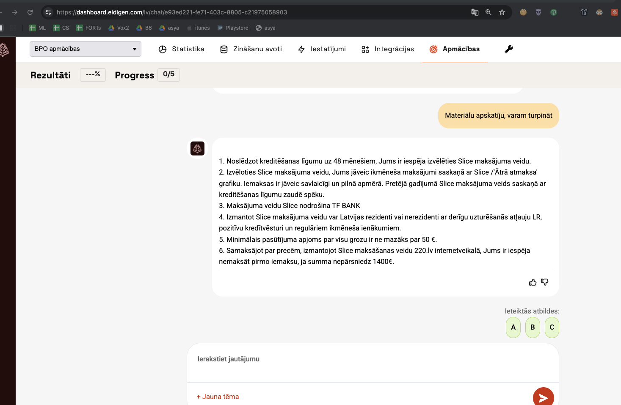This screenshot has height=405, width=621.
Task: Open the Vox2 bookmark
Action: pyautogui.click(x=119, y=28)
